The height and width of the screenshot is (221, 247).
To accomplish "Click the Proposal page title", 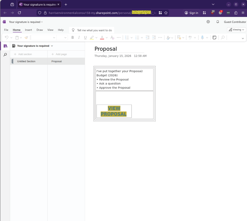I will [x=106, y=49].
